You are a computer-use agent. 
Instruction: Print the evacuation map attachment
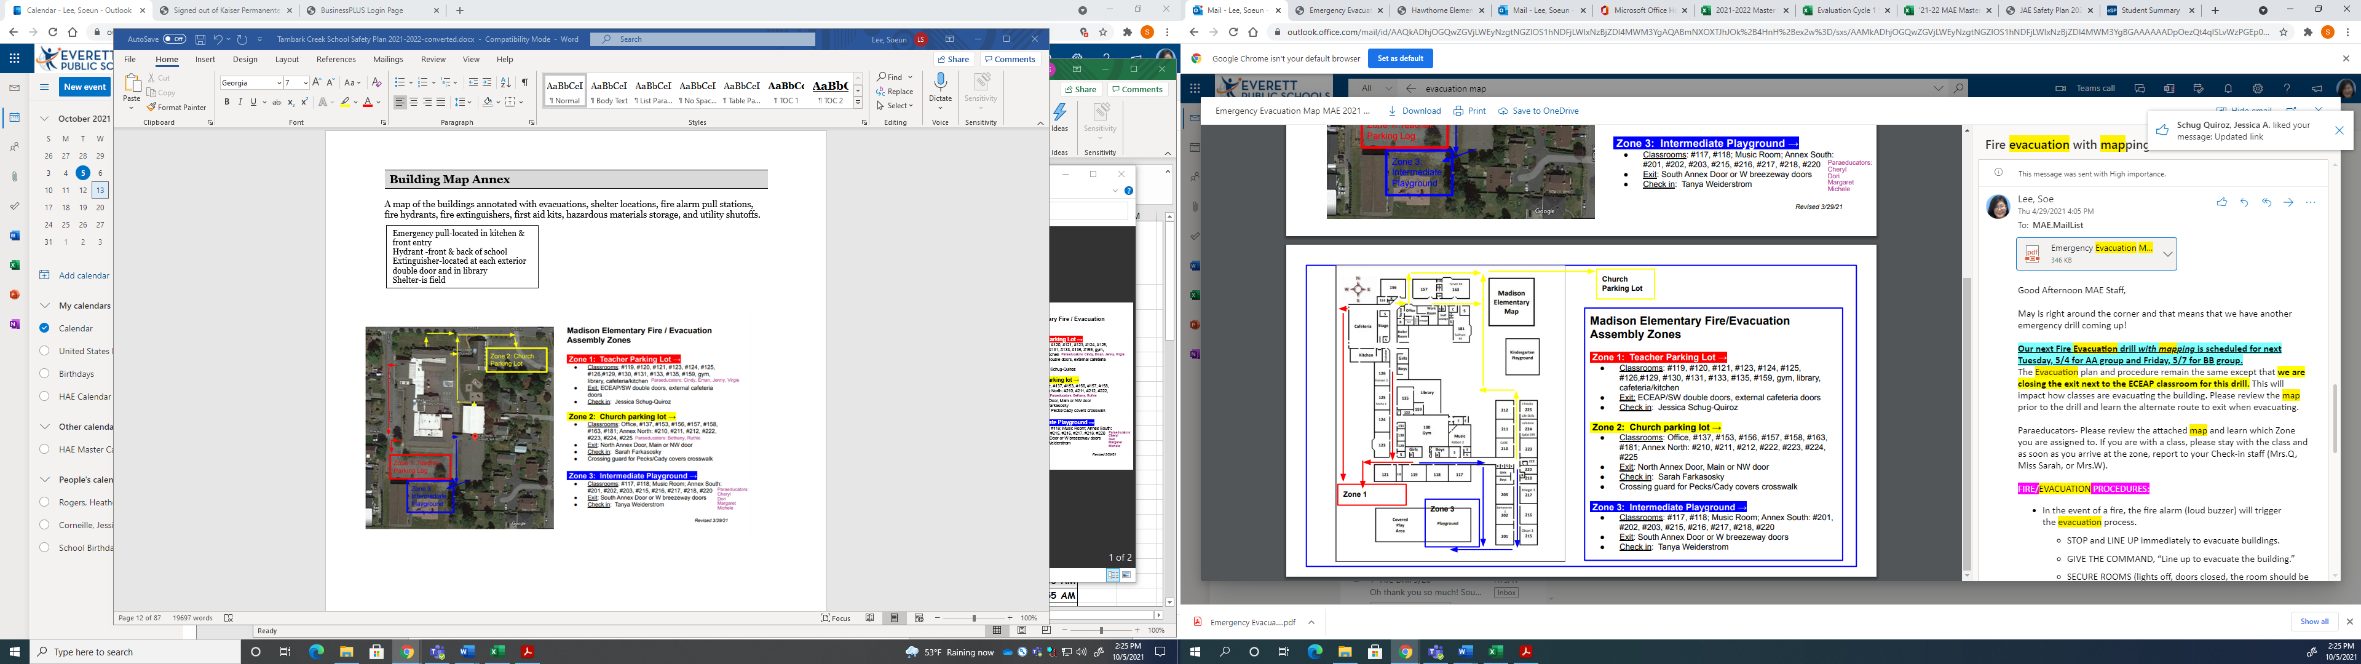tap(1469, 111)
